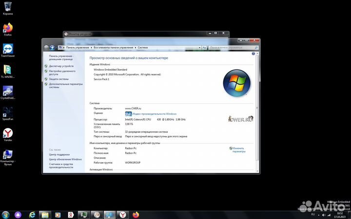The height and width of the screenshot is (219, 351).
Task: Click the performance rating score badge
Action: coord(128,114)
